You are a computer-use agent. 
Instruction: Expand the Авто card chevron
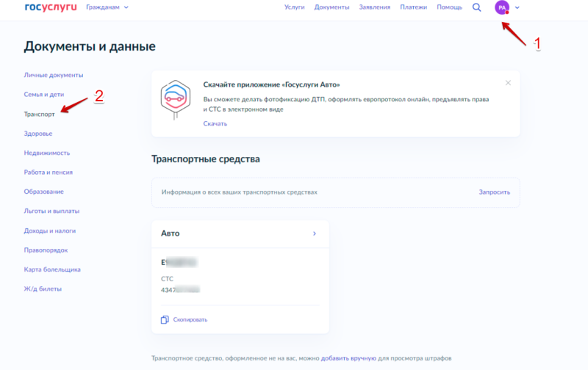[x=315, y=233]
